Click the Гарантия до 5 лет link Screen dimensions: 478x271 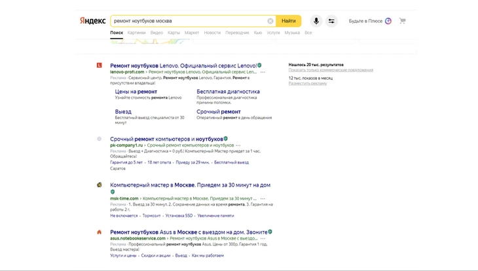click(126, 162)
